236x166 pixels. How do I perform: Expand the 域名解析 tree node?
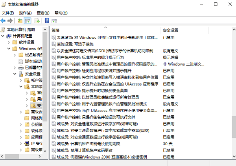(15, 55)
